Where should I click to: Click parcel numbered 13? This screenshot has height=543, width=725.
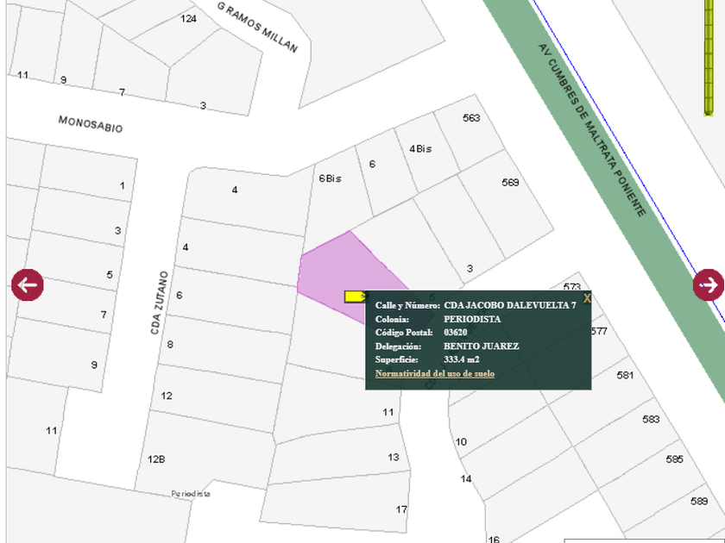393,457
